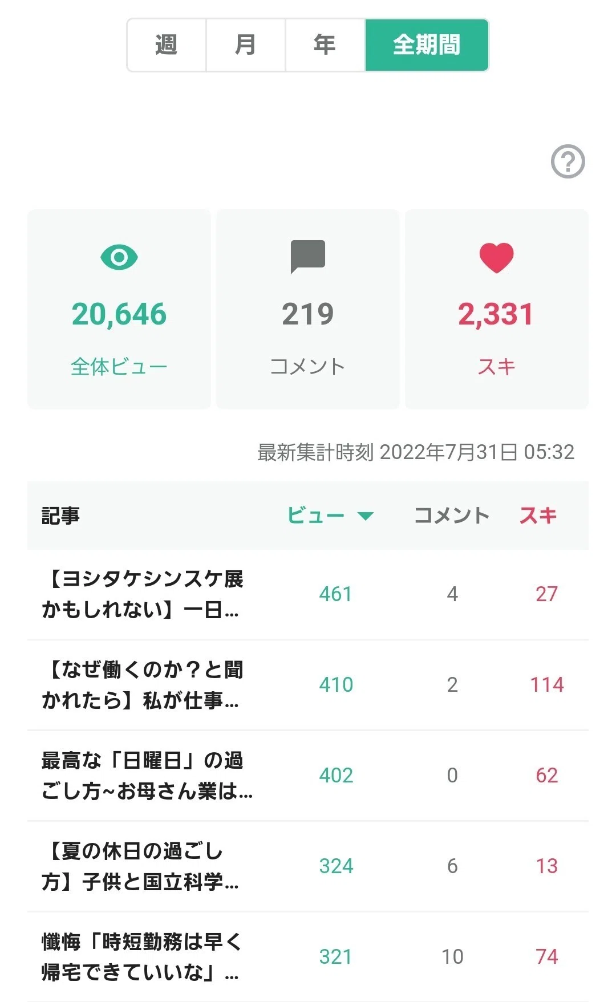The image size is (616, 1002).
Task: Toggle sort arrow next to ビュー
Action: tap(365, 516)
